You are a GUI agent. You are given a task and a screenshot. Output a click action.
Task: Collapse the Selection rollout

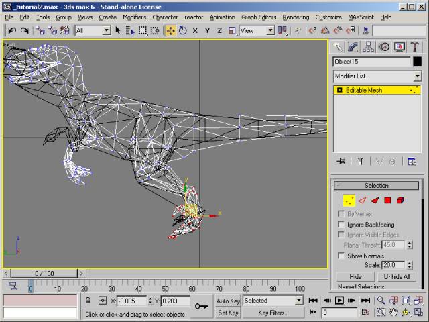[x=376, y=186]
